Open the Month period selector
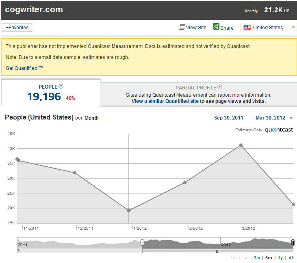This screenshot has height=263, width=297. [91, 118]
